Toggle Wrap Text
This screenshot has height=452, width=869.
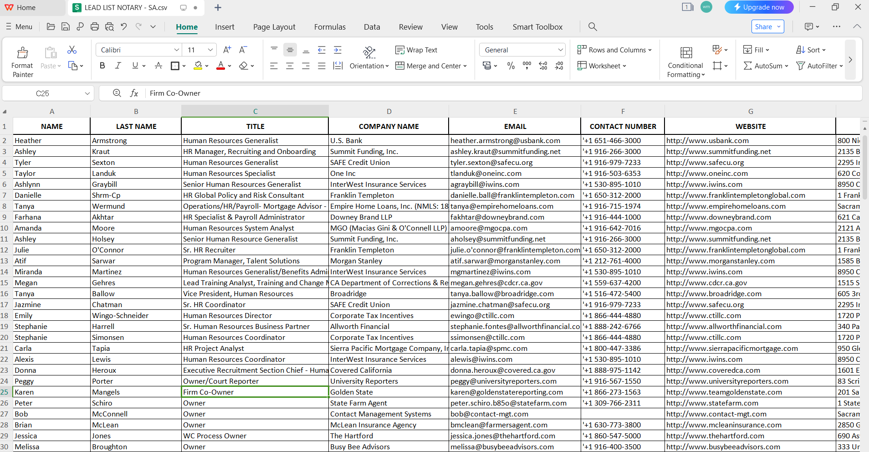(416, 50)
